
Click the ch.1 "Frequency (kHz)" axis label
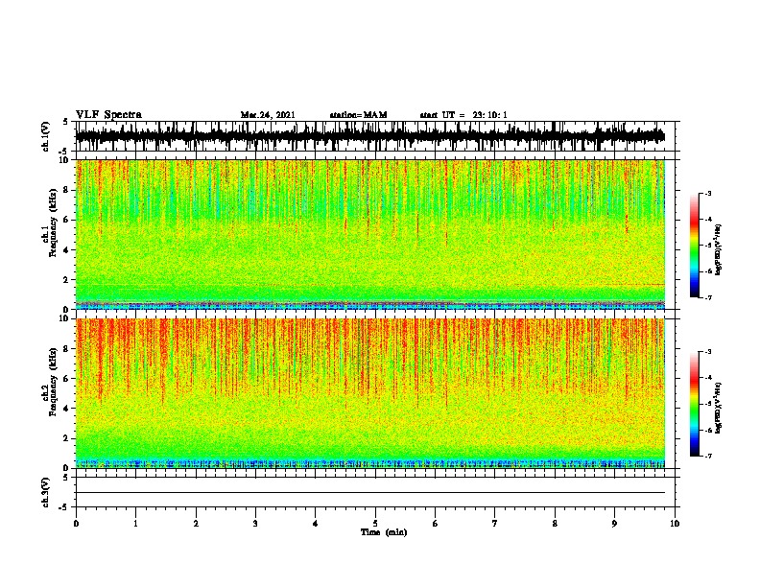point(53,223)
